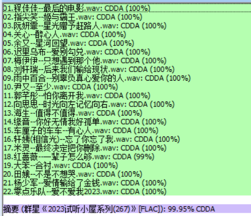Select row 19.大笨--合衬.wav
Image resolution: width=251 pixels, height=216 pixels.
point(127,165)
